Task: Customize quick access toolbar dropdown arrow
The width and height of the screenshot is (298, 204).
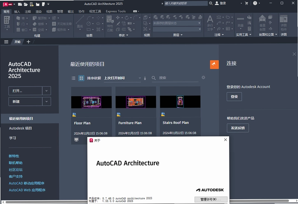Action: (x=48, y=4)
